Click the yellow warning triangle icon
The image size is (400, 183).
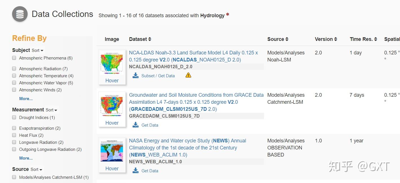tap(188, 75)
